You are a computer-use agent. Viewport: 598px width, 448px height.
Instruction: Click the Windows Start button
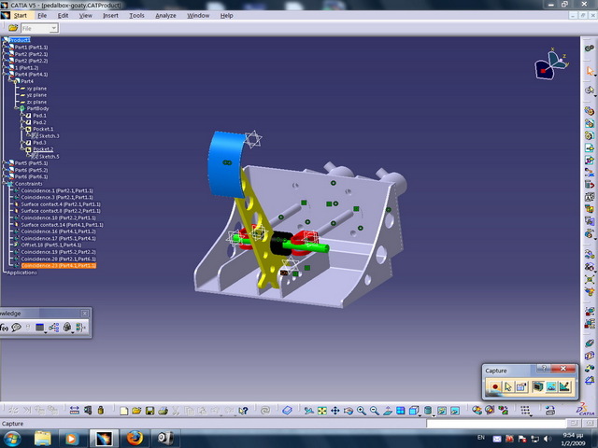13,438
